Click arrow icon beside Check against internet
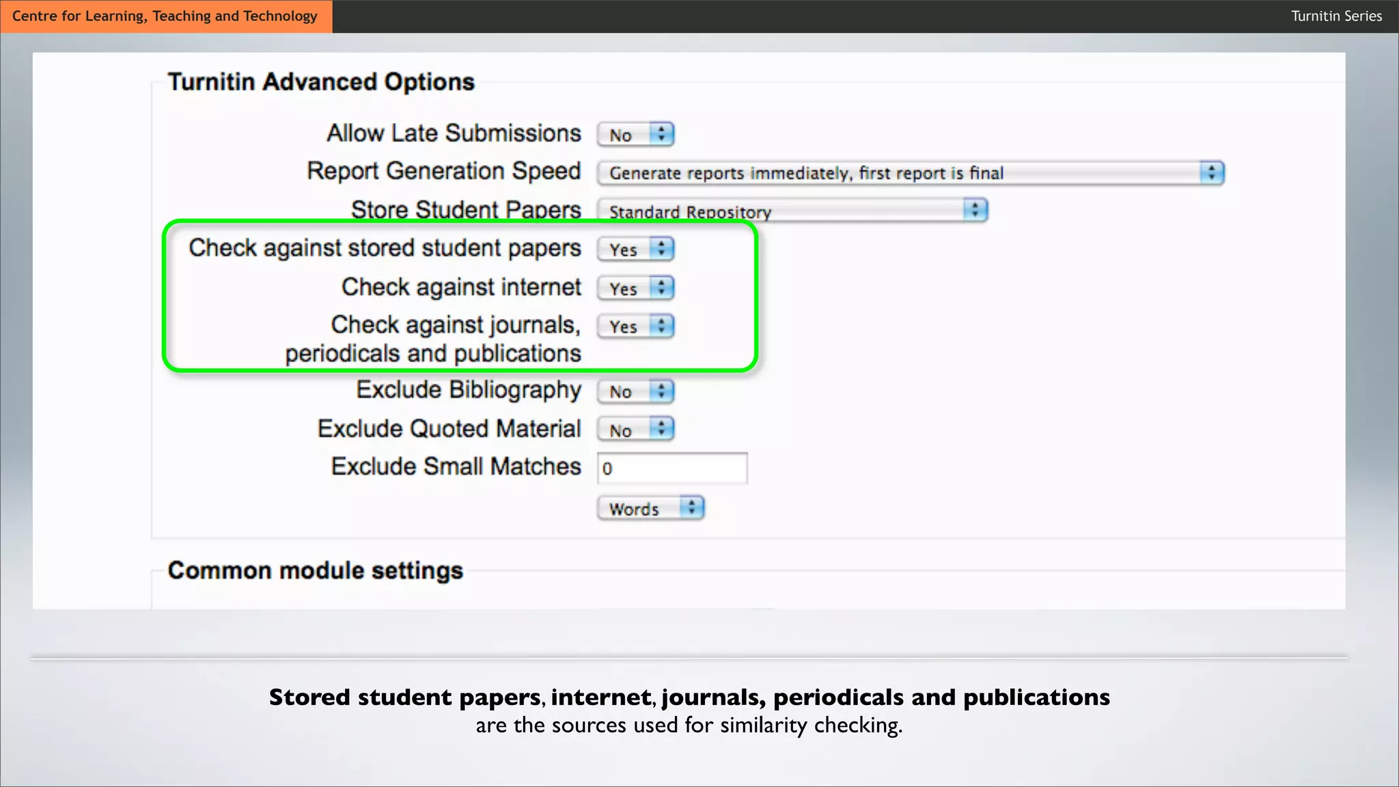 point(661,288)
